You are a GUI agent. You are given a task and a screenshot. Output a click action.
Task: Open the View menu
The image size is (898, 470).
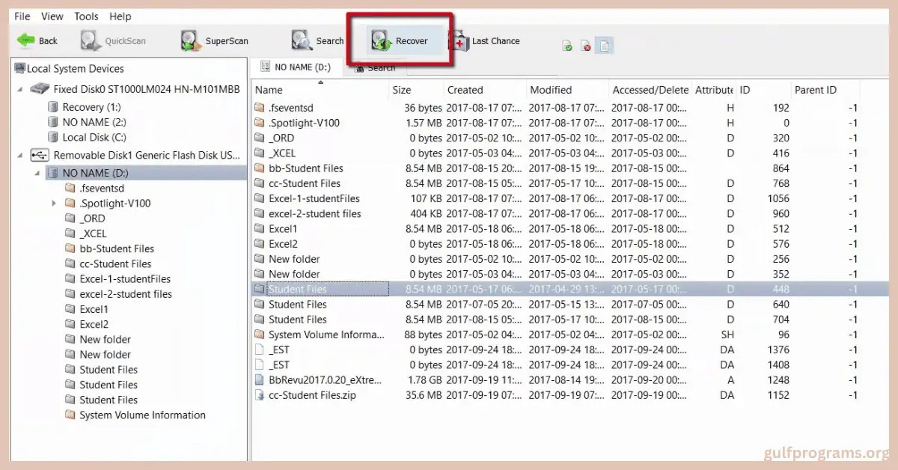(52, 16)
